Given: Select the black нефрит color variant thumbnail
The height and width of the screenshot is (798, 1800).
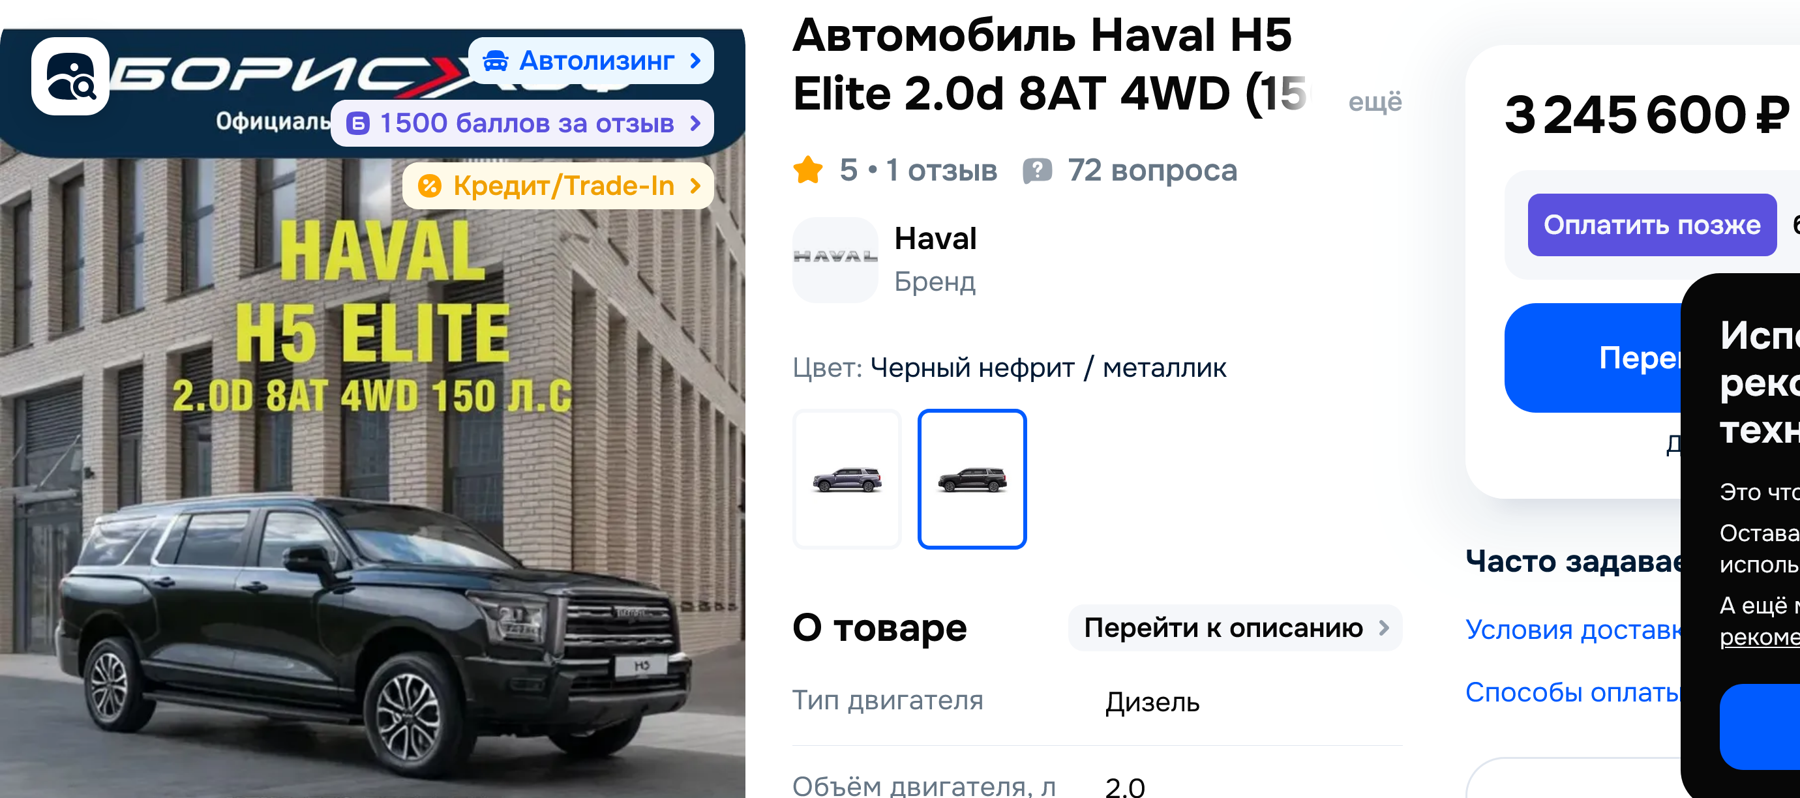Looking at the screenshot, I should 972,479.
